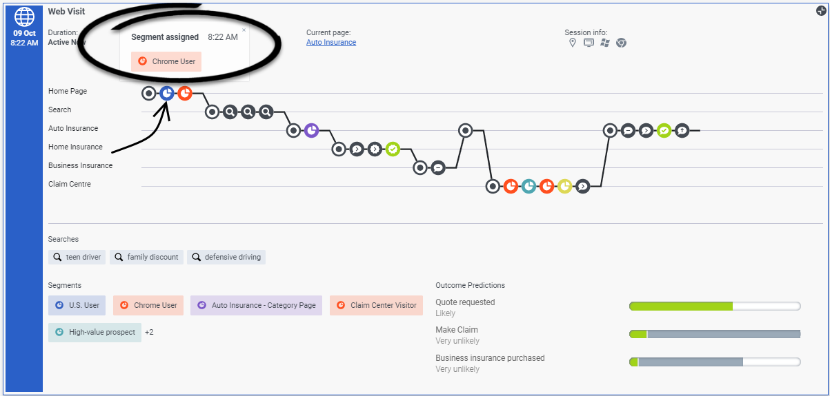Expand the +2 more segments indicator

pyautogui.click(x=149, y=332)
